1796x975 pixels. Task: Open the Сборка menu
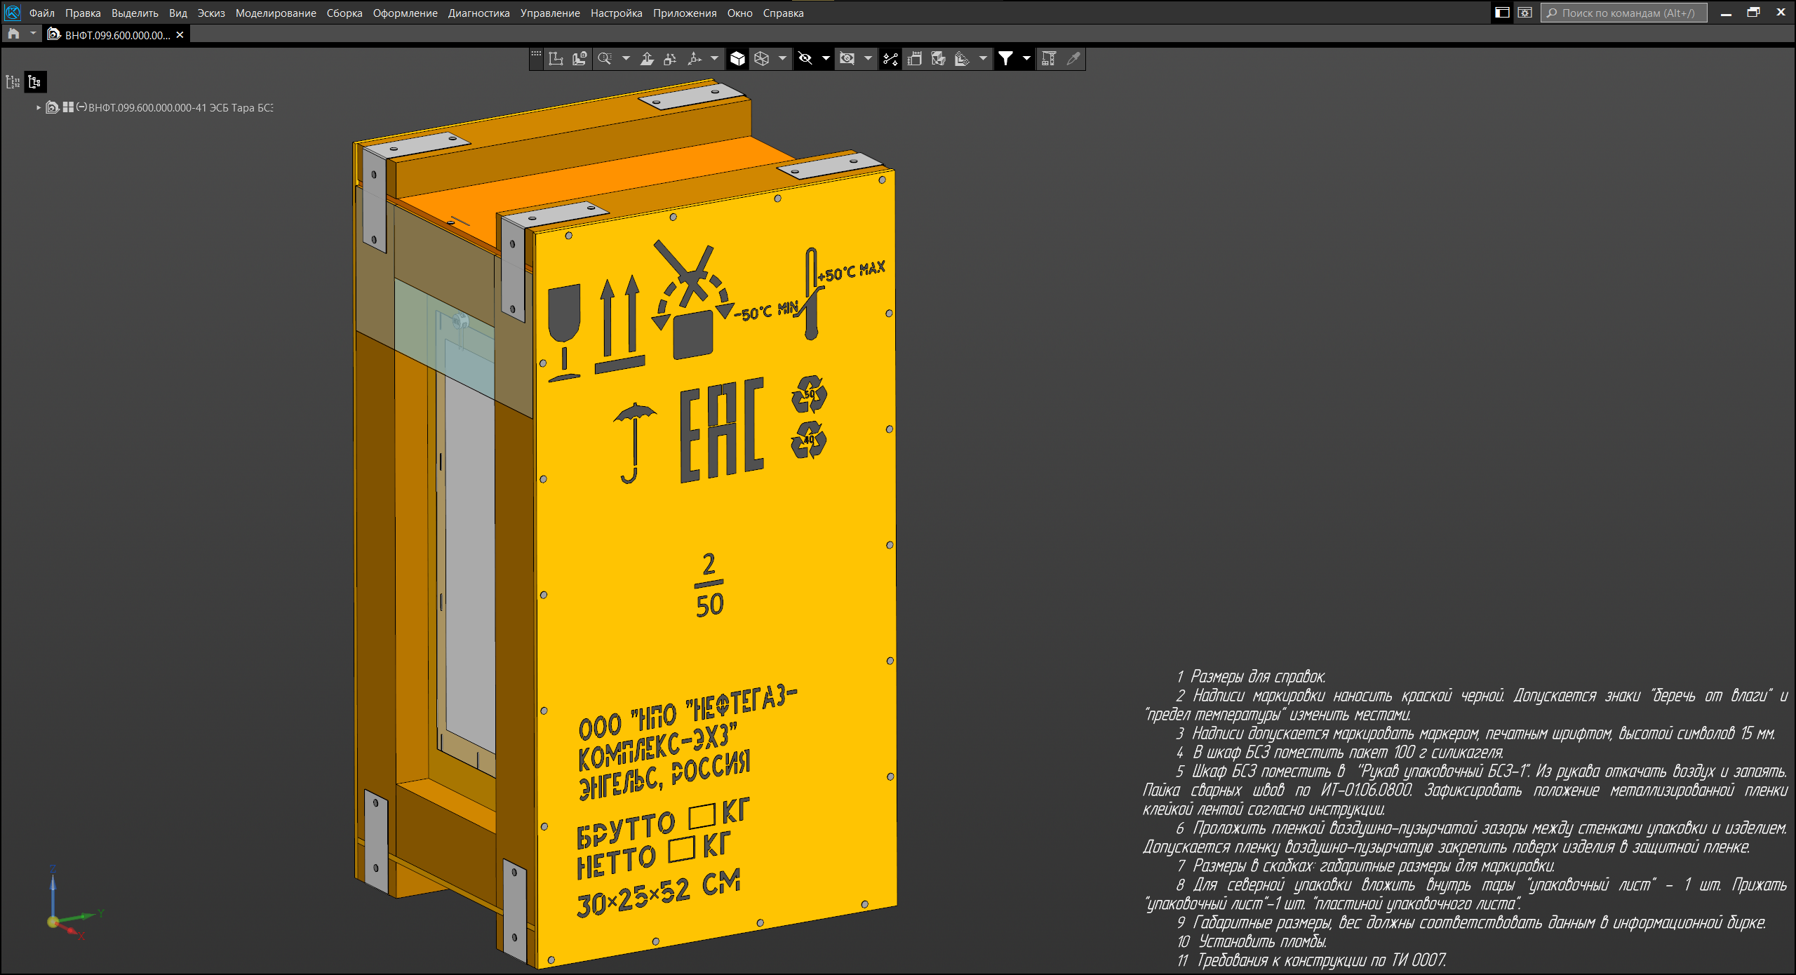[x=344, y=13]
